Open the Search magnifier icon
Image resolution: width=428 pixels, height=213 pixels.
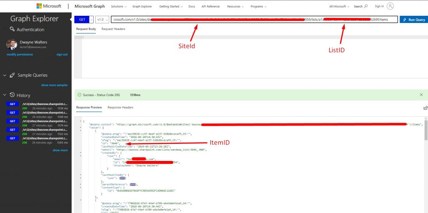click(366, 6)
